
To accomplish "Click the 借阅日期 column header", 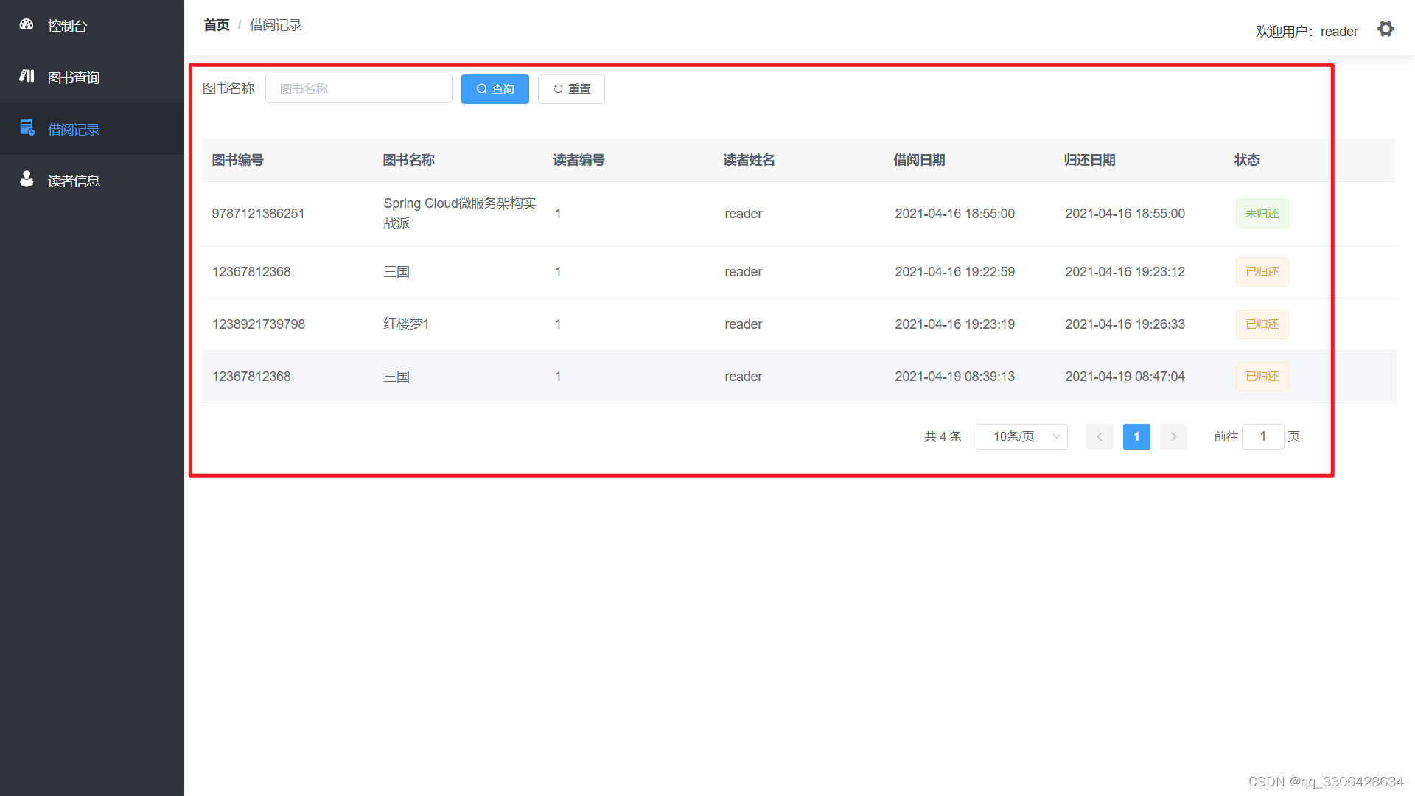I will [920, 160].
